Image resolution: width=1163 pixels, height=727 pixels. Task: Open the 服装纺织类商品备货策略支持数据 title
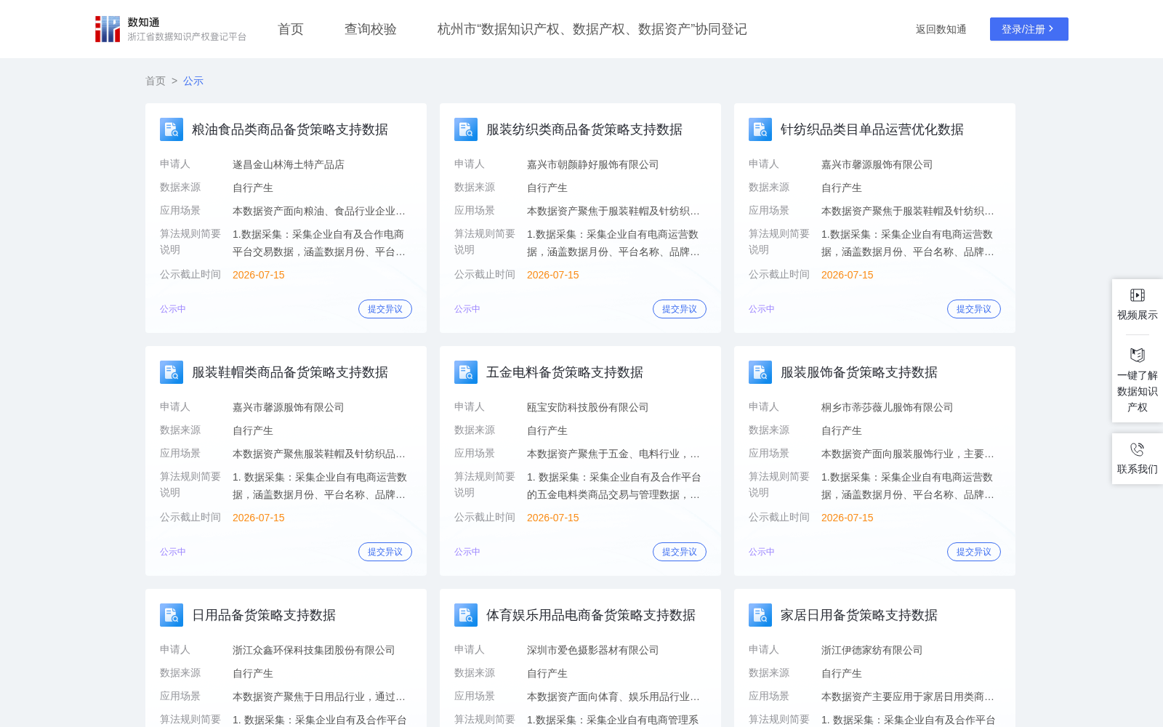point(584,129)
